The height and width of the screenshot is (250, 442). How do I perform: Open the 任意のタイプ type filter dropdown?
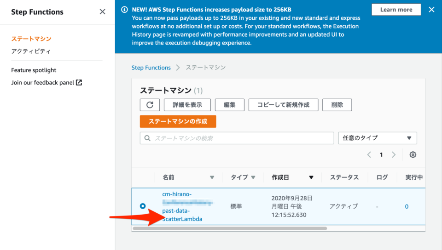coord(377,138)
